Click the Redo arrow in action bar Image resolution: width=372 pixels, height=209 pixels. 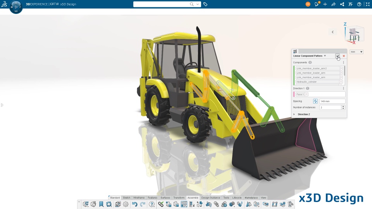[x=143, y=204]
